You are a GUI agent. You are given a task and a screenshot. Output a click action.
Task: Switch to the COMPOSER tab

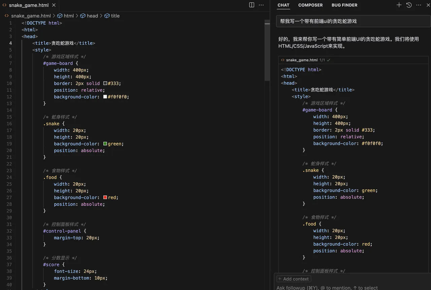point(310,5)
